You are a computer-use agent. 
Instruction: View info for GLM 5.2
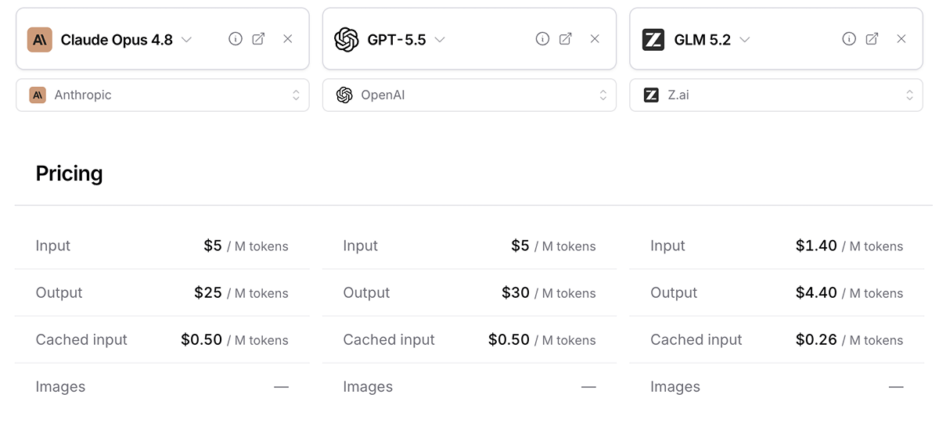849,39
